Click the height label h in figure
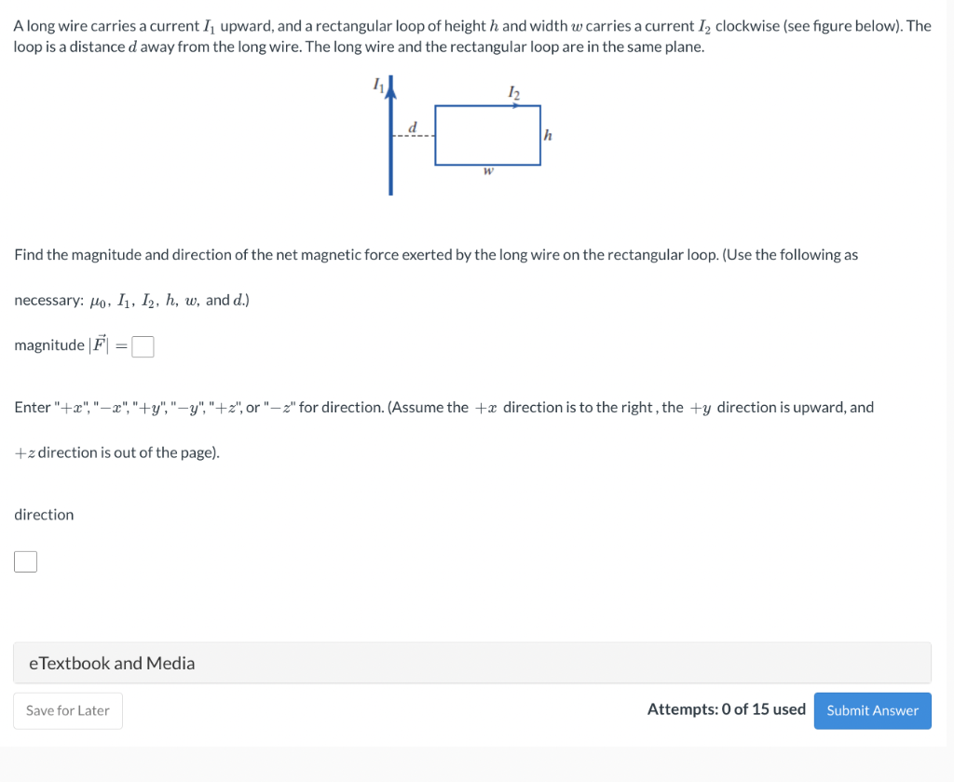954x782 pixels. [547, 135]
